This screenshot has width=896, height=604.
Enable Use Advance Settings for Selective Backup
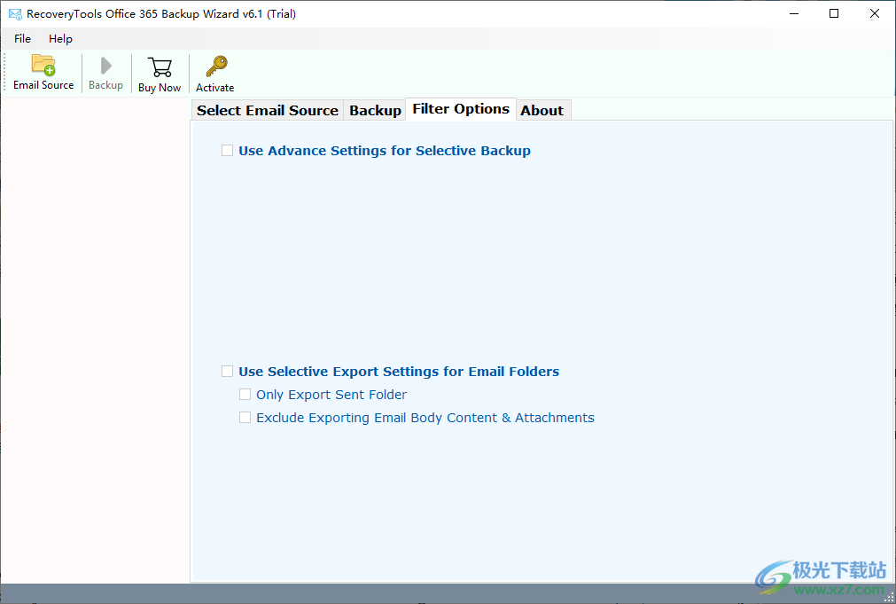pos(227,150)
